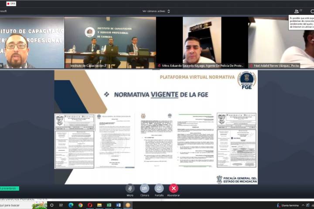The width and height of the screenshot is (314, 209).
Task: Click the 'Lluvia termina' weather widget
Action: (x=290, y=205)
